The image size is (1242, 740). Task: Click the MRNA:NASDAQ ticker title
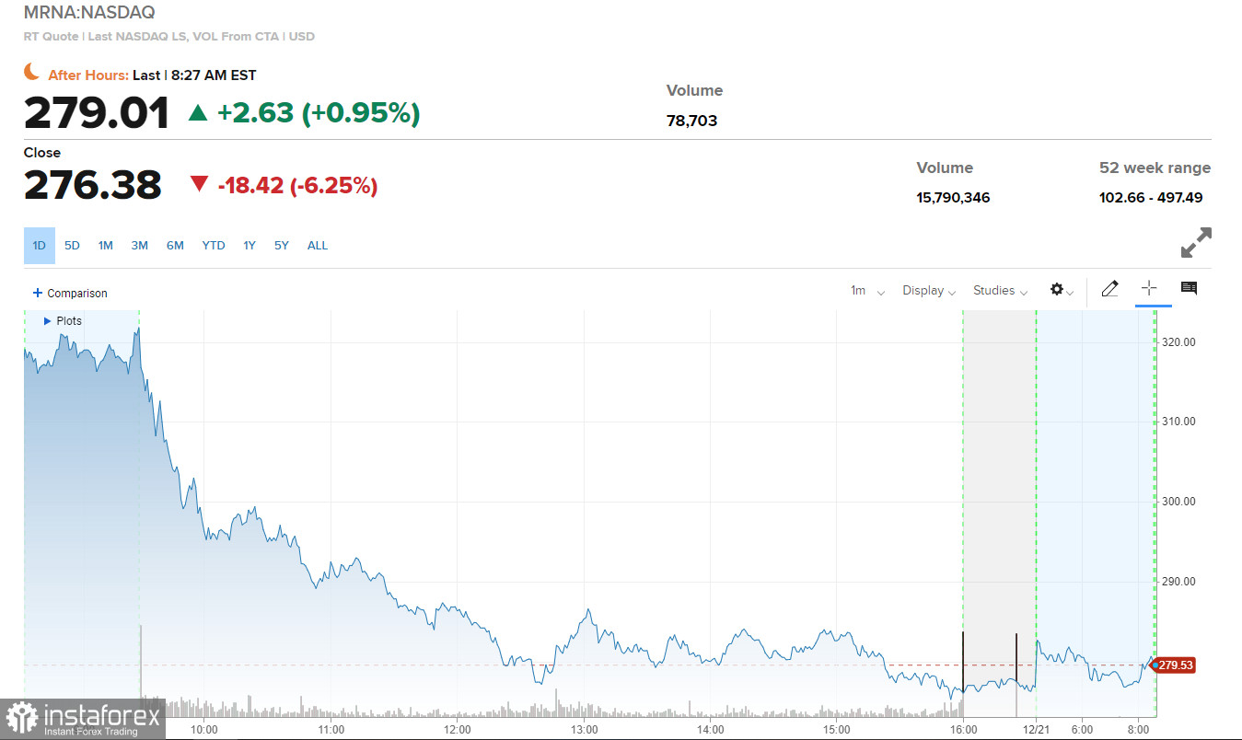point(89,13)
